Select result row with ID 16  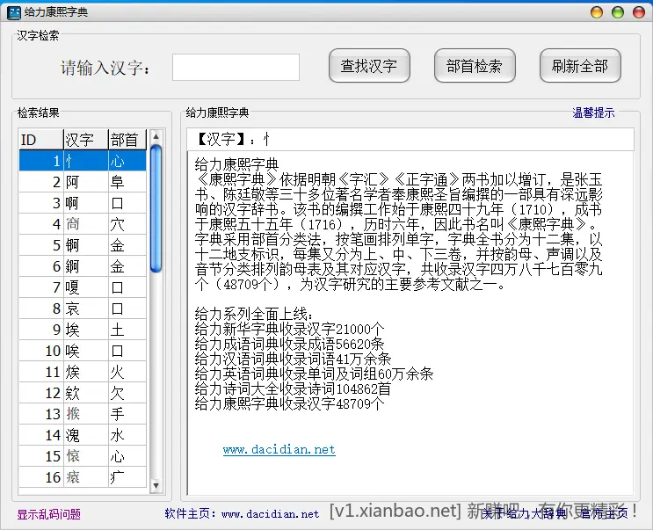83,477
